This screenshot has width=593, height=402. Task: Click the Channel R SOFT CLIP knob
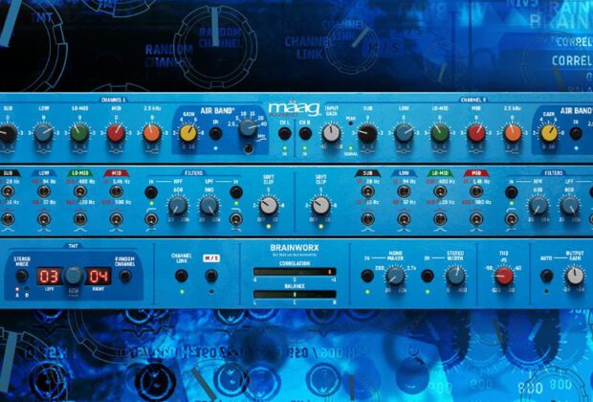(x=320, y=206)
